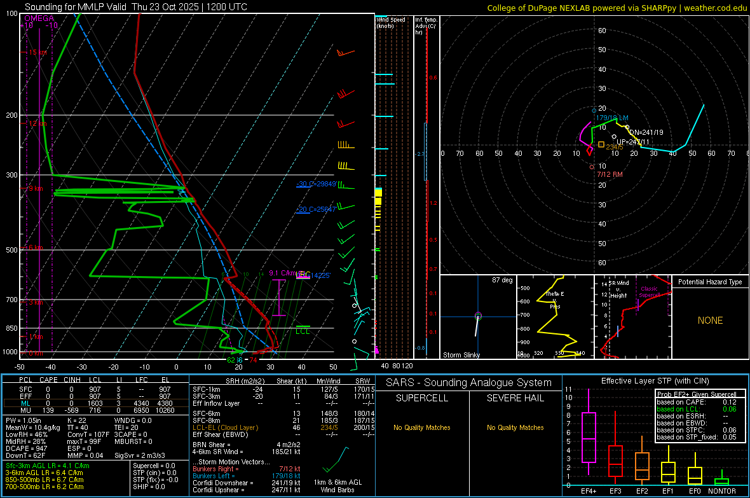The image size is (750, 498).
Task: Select the SFC parcel row
Action: coord(96,389)
